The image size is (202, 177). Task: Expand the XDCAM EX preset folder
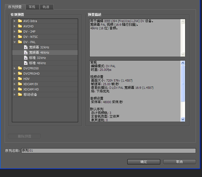pos(15,84)
